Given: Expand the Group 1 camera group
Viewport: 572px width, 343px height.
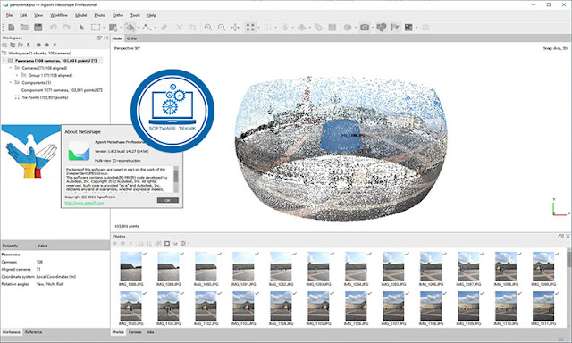Looking at the screenshot, I should click(x=17, y=75).
